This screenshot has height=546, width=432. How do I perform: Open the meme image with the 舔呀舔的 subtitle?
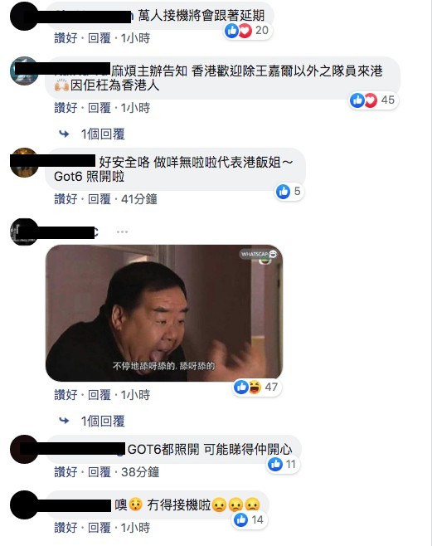point(164,313)
